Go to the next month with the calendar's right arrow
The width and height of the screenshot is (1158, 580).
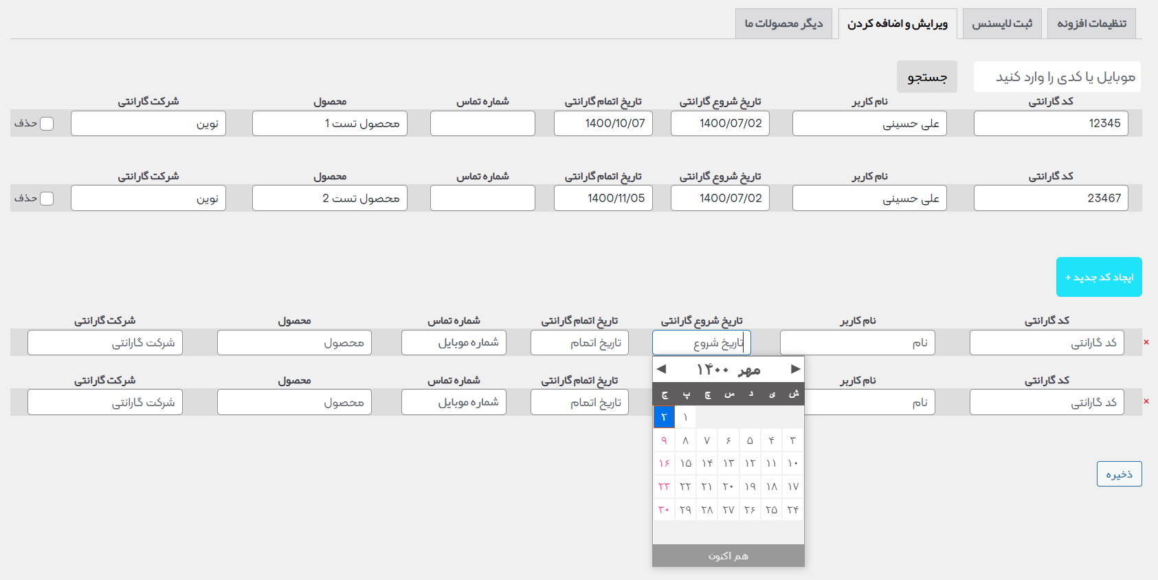tap(795, 369)
